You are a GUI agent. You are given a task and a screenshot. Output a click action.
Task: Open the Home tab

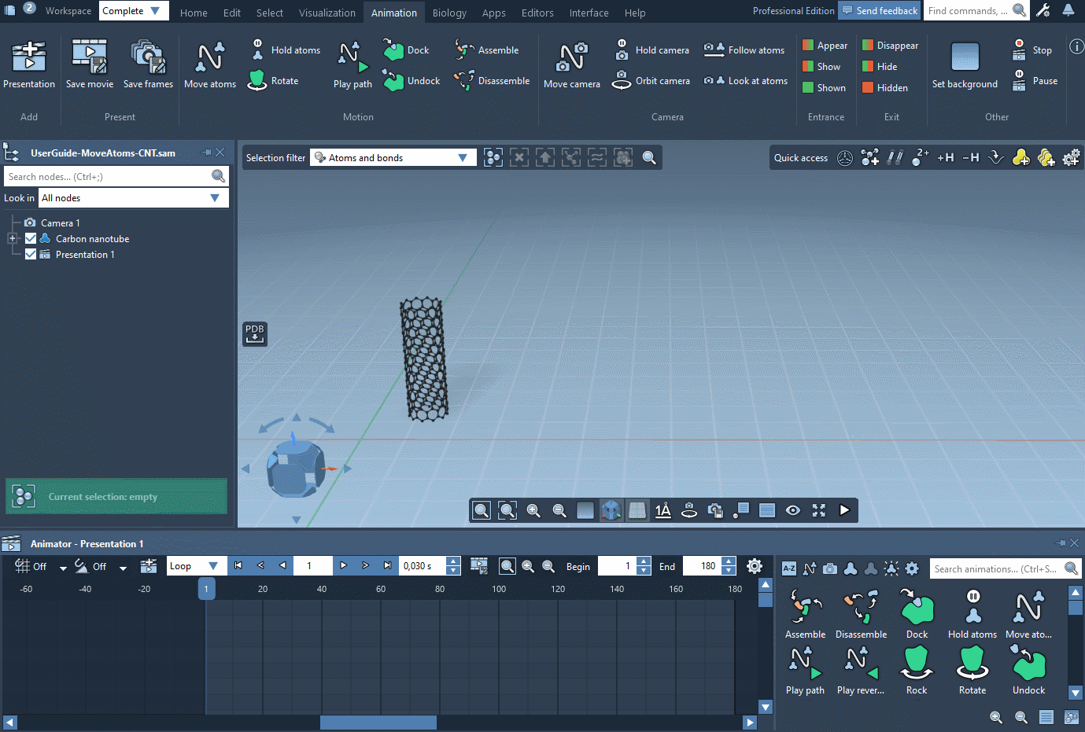point(194,13)
